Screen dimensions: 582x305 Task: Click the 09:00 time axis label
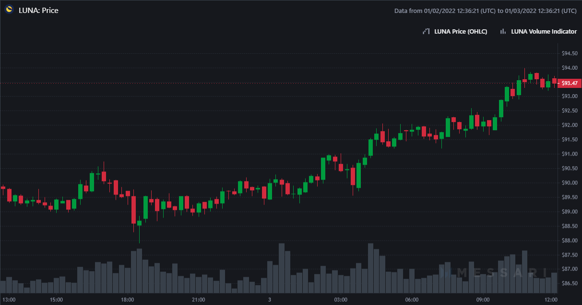(483, 300)
